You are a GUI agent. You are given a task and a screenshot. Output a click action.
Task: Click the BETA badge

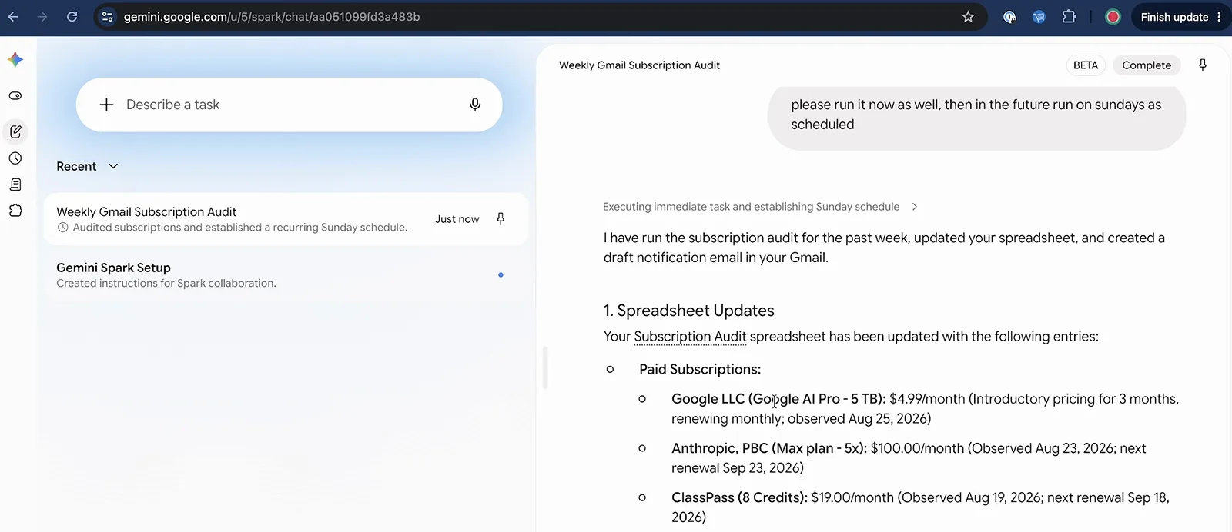coord(1086,65)
